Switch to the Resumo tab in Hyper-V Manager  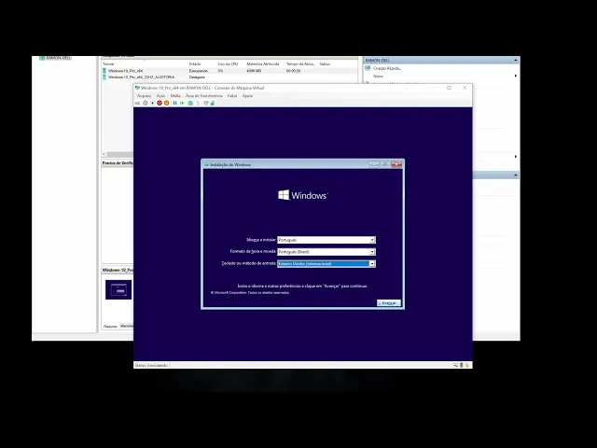click(110, 327)
